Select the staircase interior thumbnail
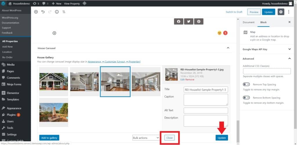 point(84,82)
